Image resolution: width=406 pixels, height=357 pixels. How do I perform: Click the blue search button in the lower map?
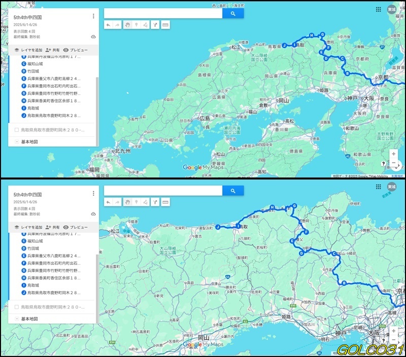pyautogui.click(x=233, y=191)
